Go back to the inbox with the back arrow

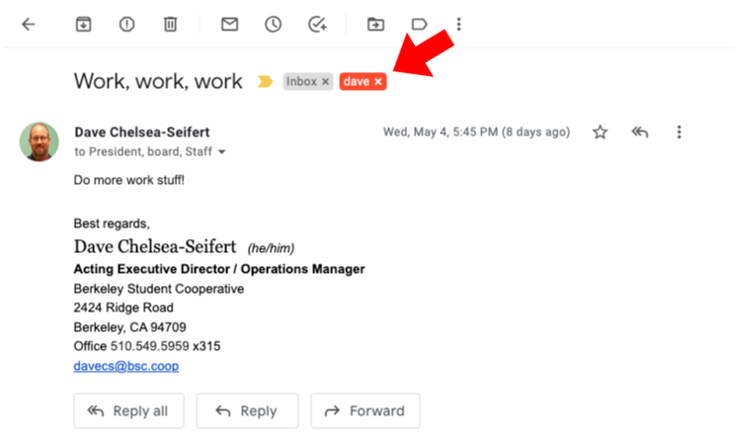(29, 24)
